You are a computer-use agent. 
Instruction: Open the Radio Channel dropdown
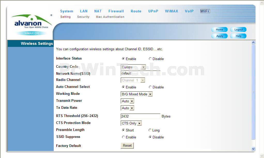coord(133,80)
